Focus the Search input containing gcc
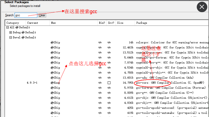Image resolution: width=209 pixels, height=117 pixels. [x=26, y=15]
